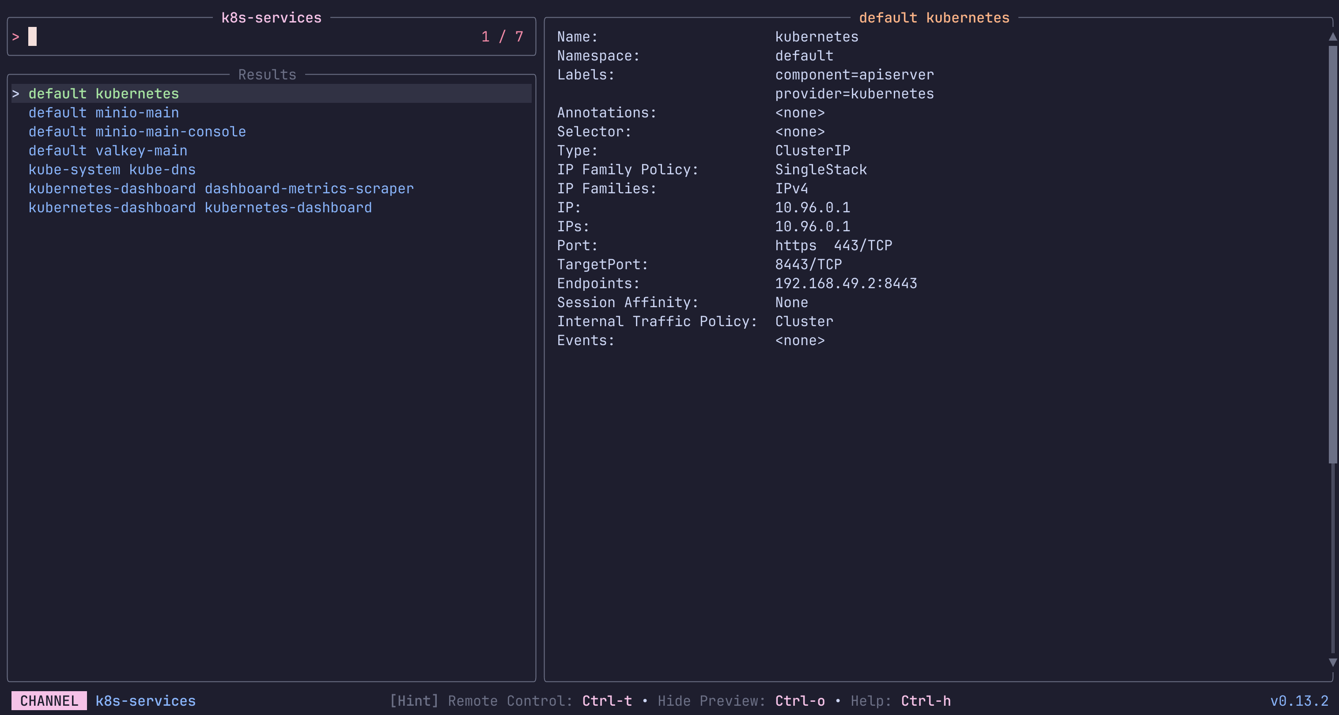The width and height of the screenshot is (1339, 715).
Task: Select default minio-main-console entry
Action: coord(137,132)
